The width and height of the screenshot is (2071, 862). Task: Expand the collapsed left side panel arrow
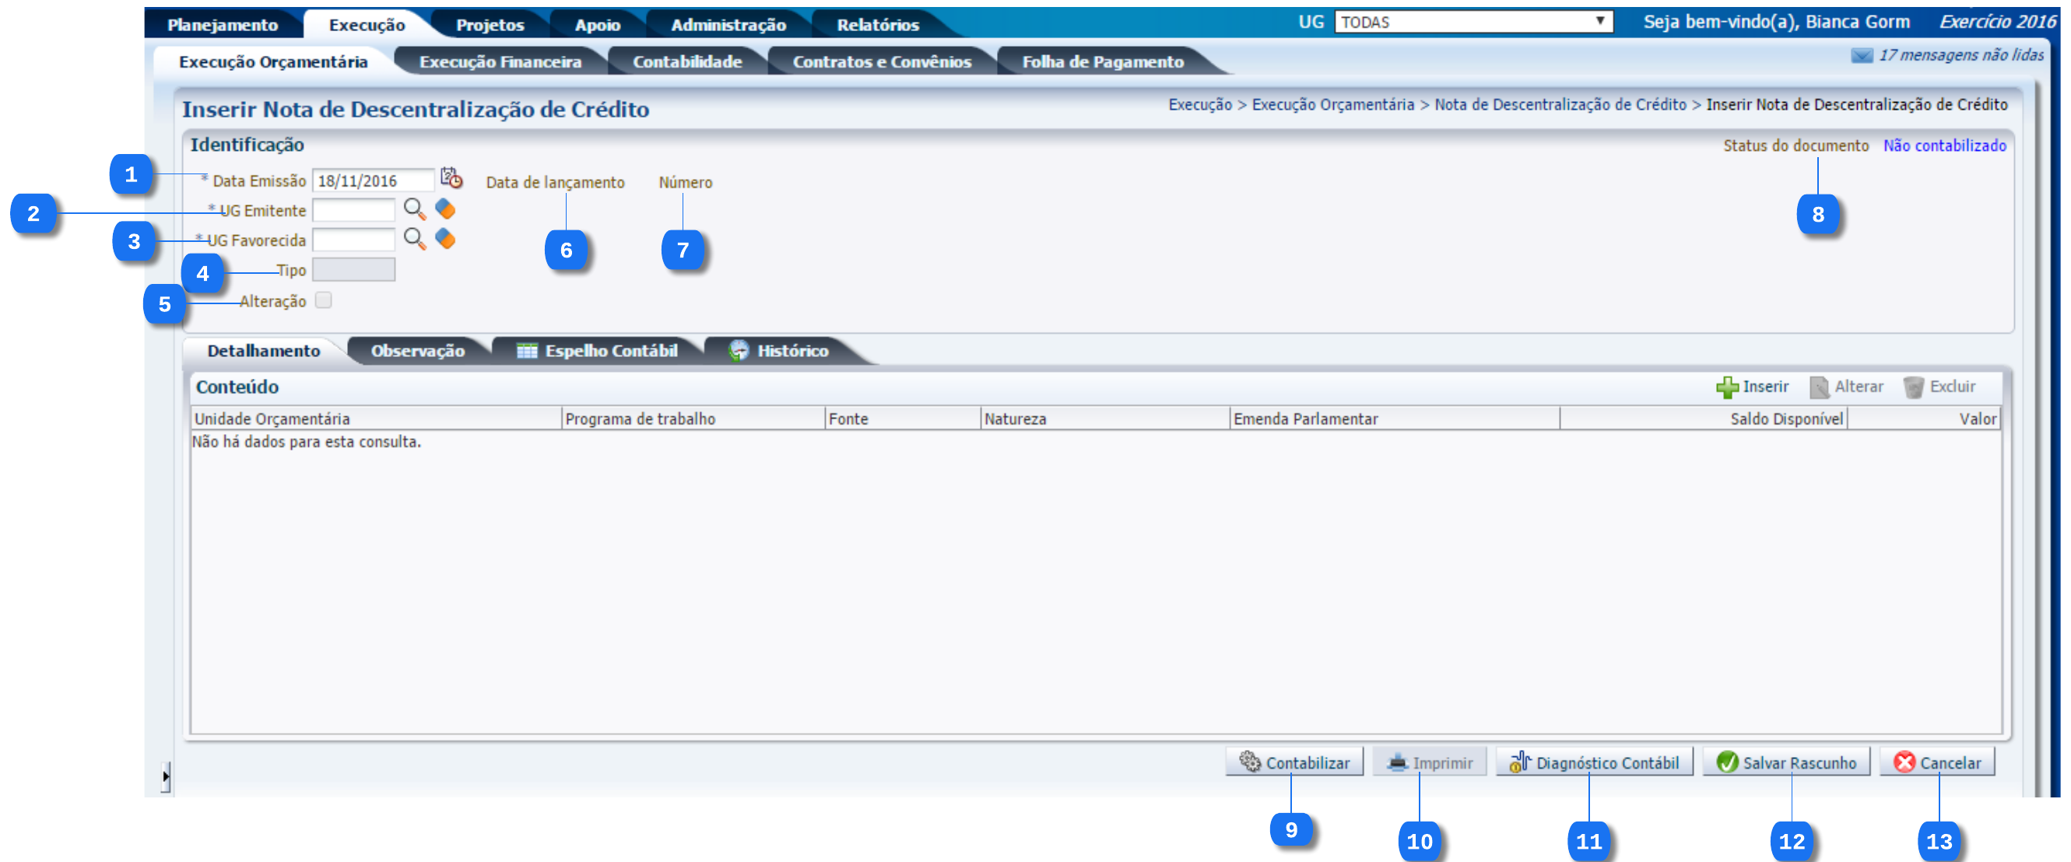coord(166,777)
